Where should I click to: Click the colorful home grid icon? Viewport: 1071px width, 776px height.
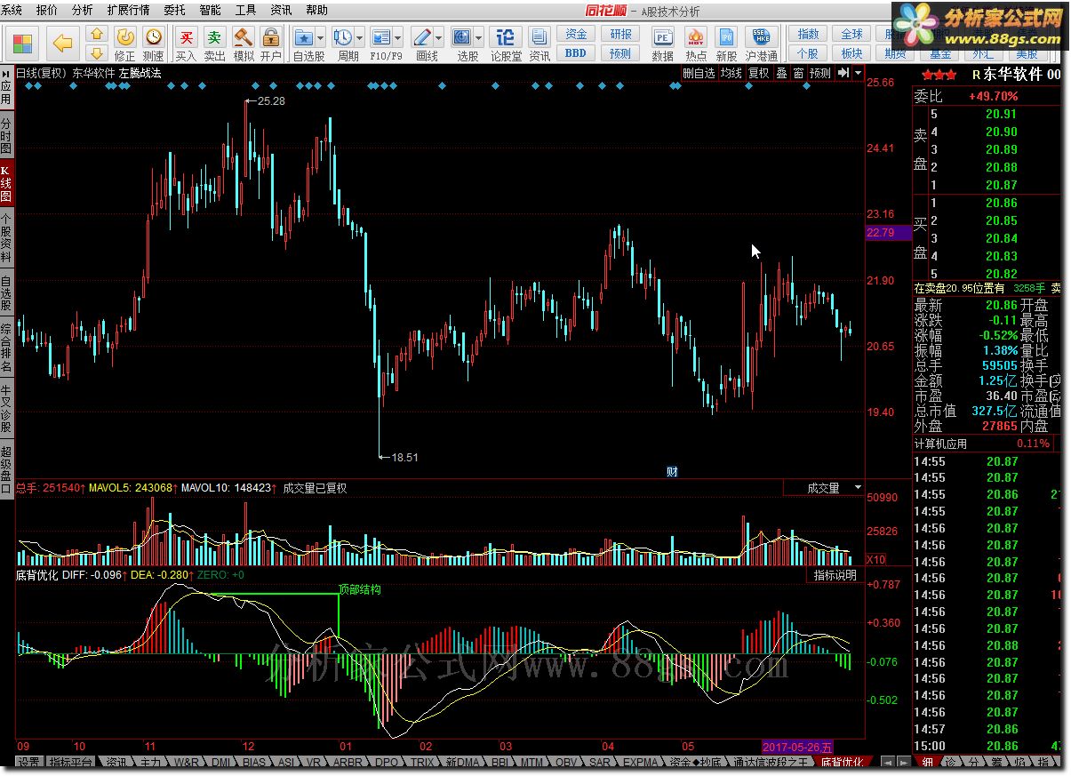coord(24,44)
